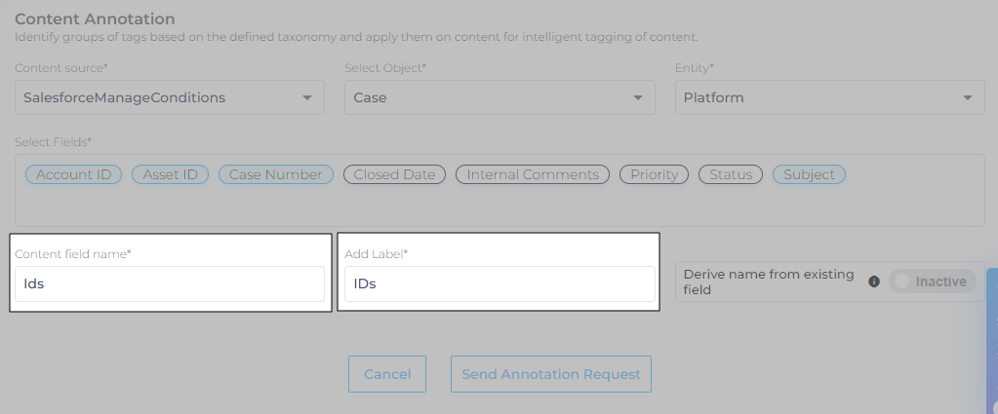
Task: Deselect the Asset ID field tag
Action: click(x=171, y=174)
